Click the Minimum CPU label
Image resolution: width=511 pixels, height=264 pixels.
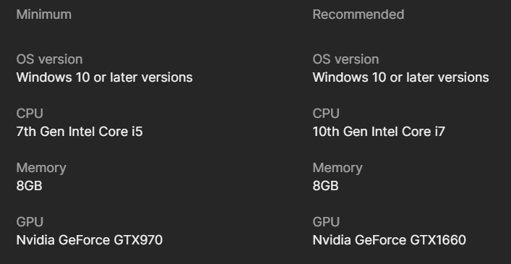(30, 114)
